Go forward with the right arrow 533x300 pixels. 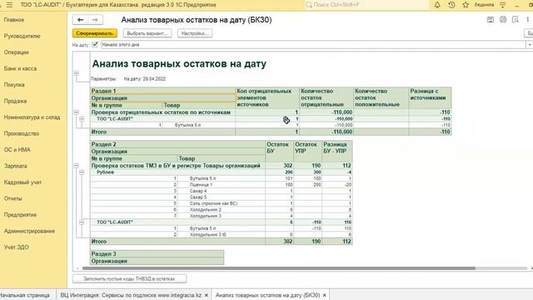(95, 20)
